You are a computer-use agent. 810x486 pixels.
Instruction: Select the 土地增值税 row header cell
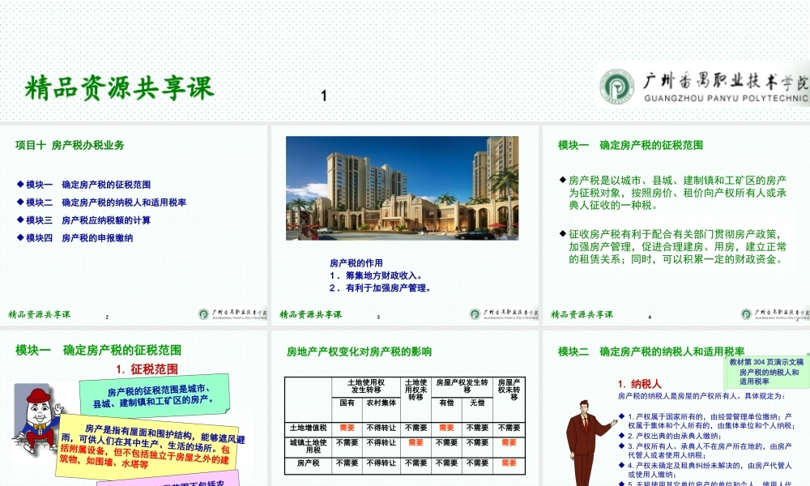coord(309,428)
